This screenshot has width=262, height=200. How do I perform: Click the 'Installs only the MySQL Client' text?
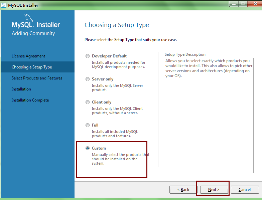[117, 111]
